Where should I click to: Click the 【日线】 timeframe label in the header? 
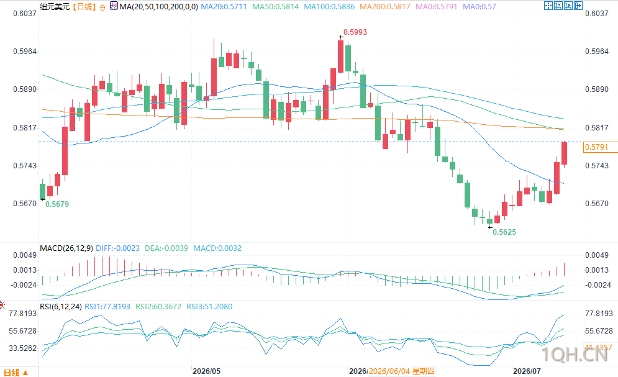click(x=84, y=7)
